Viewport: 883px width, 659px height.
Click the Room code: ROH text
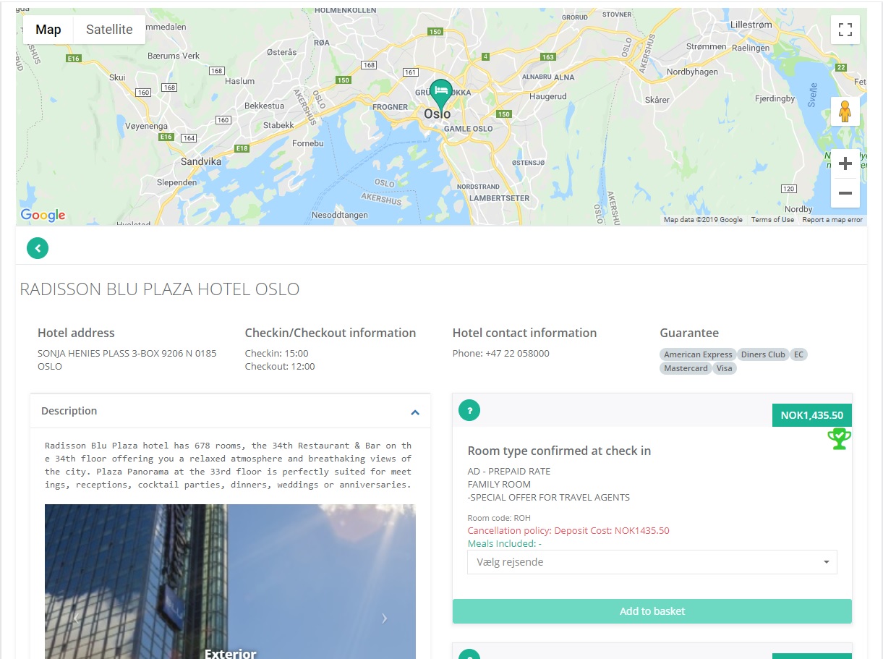click(499, 518)
